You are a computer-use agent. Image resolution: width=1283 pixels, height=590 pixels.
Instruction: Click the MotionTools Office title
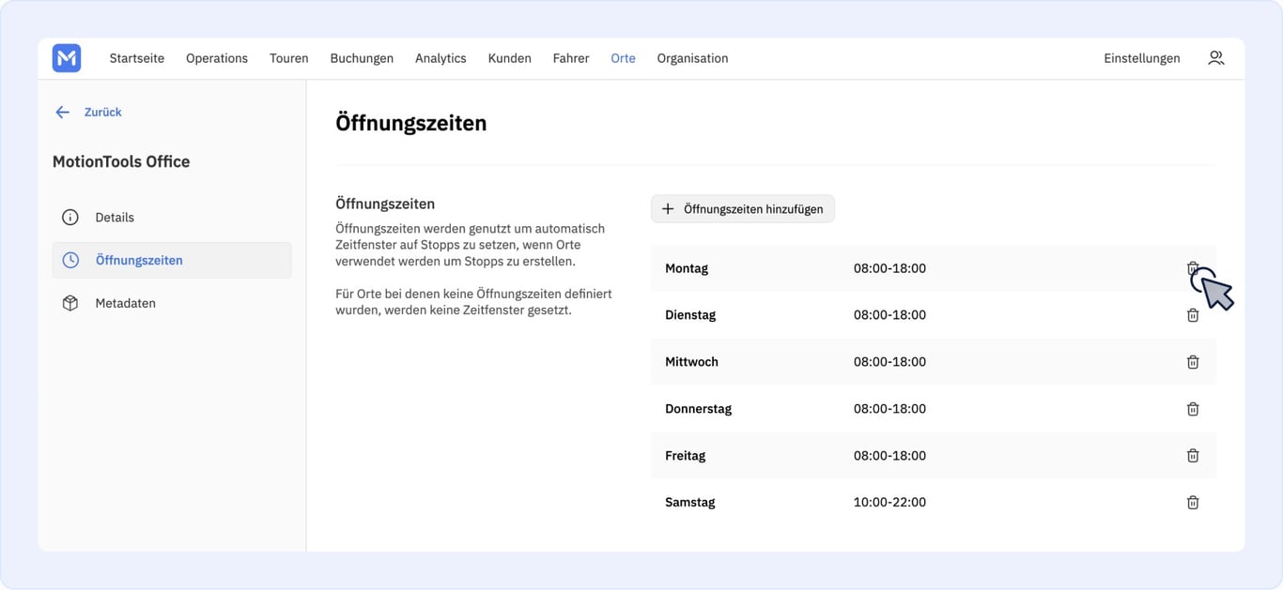pyautogui.click(x=121, y=161)
